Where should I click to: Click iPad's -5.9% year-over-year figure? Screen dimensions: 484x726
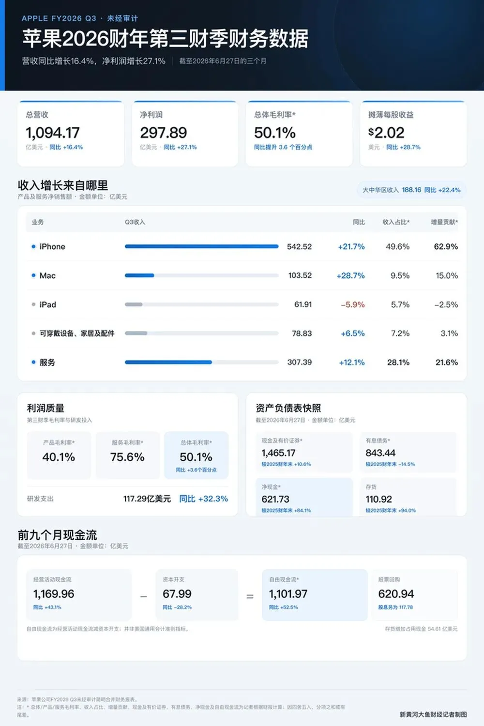353,304
